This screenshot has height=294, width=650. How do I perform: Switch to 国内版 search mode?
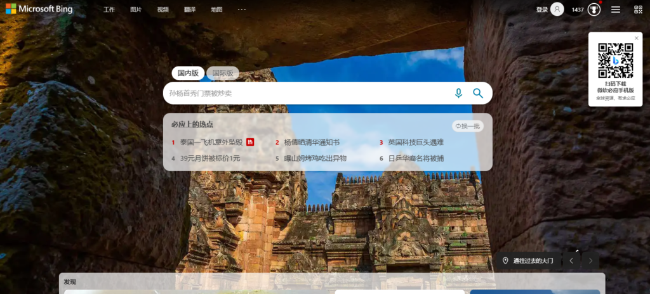pos(188,73)
